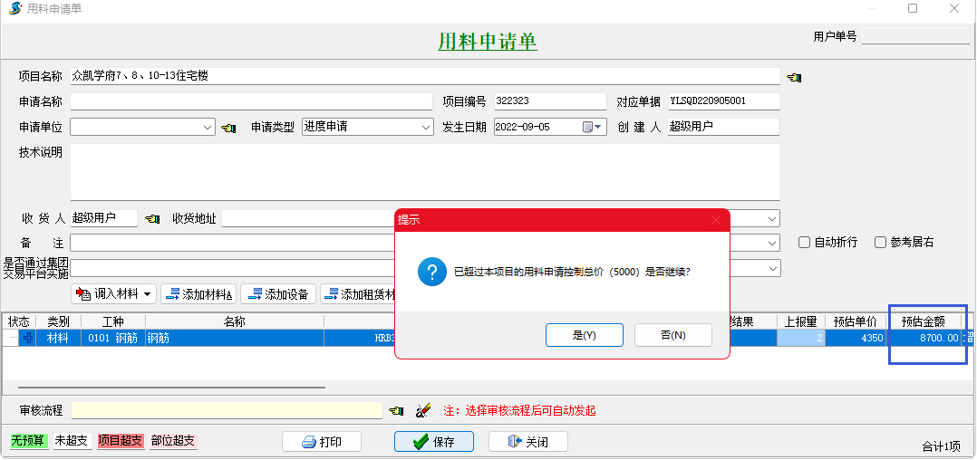Open the 调入材料 dropdown arrow
977x460 pixels.
point(148,294)
